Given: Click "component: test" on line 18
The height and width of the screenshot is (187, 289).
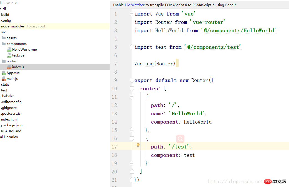Looking at the screenshot, I should click(173, 155).
